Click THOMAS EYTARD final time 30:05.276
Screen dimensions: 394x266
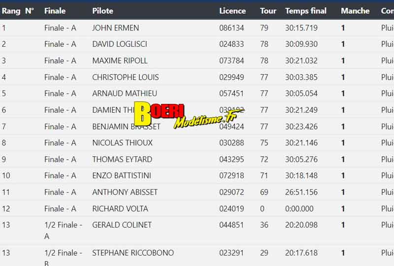pyautogui.click(x=301, y=160)
